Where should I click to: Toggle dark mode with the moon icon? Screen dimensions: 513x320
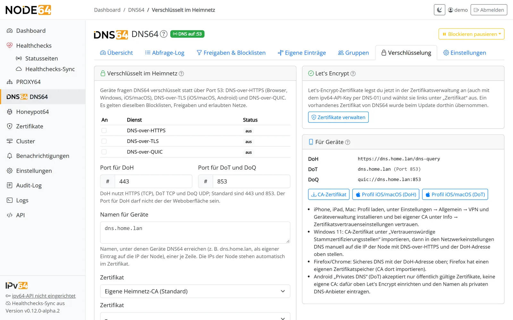tap(440, 10)
